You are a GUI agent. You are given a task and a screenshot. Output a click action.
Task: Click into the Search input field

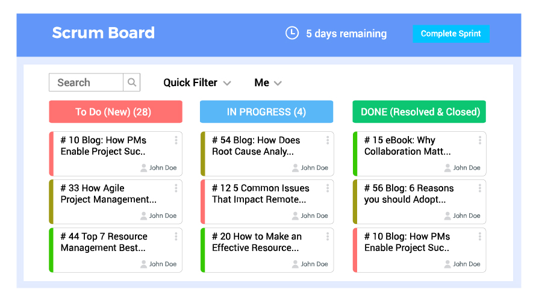tap(87, 82)
